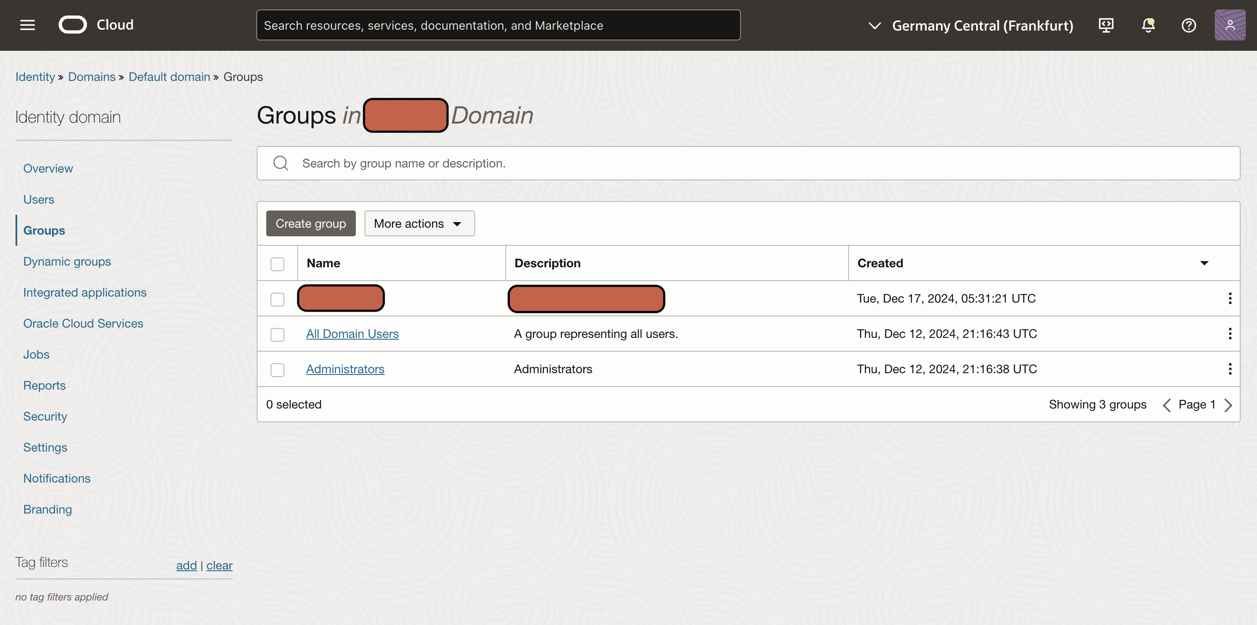Open Overview in the Identity domain menu

tap(48, 168)
